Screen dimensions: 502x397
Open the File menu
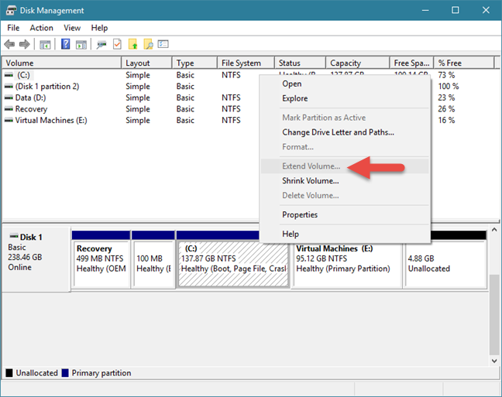pyautogui.click(x=13, y=28)
